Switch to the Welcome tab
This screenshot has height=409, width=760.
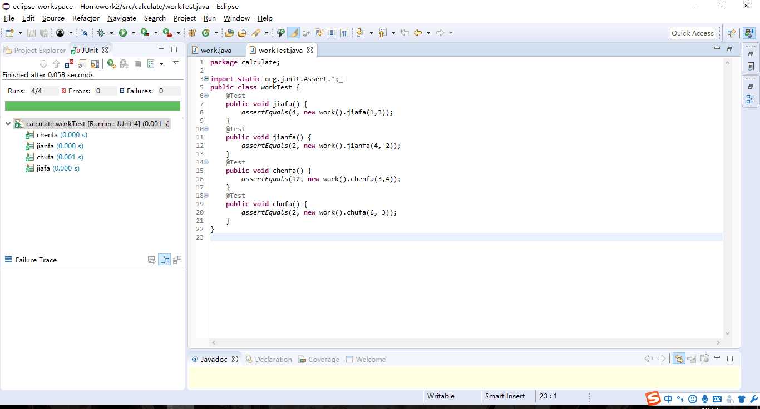(366, 360)
